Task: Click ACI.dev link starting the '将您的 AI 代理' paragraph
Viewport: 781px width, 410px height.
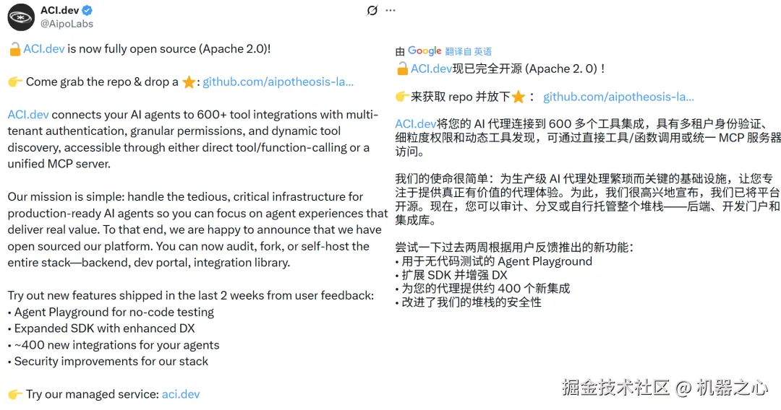Action: pyautogui.click(x=416, y=124)
